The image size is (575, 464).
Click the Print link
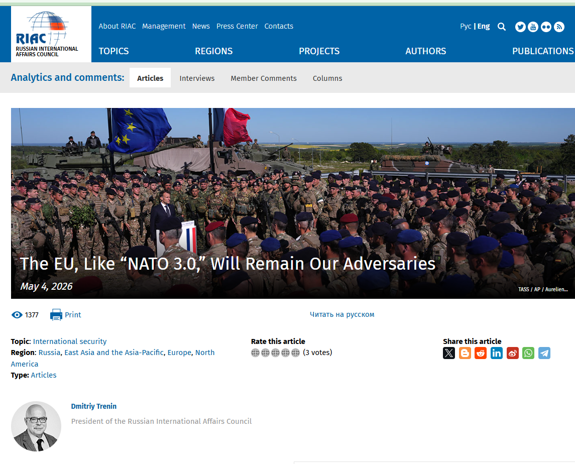[x=73, y=315]
